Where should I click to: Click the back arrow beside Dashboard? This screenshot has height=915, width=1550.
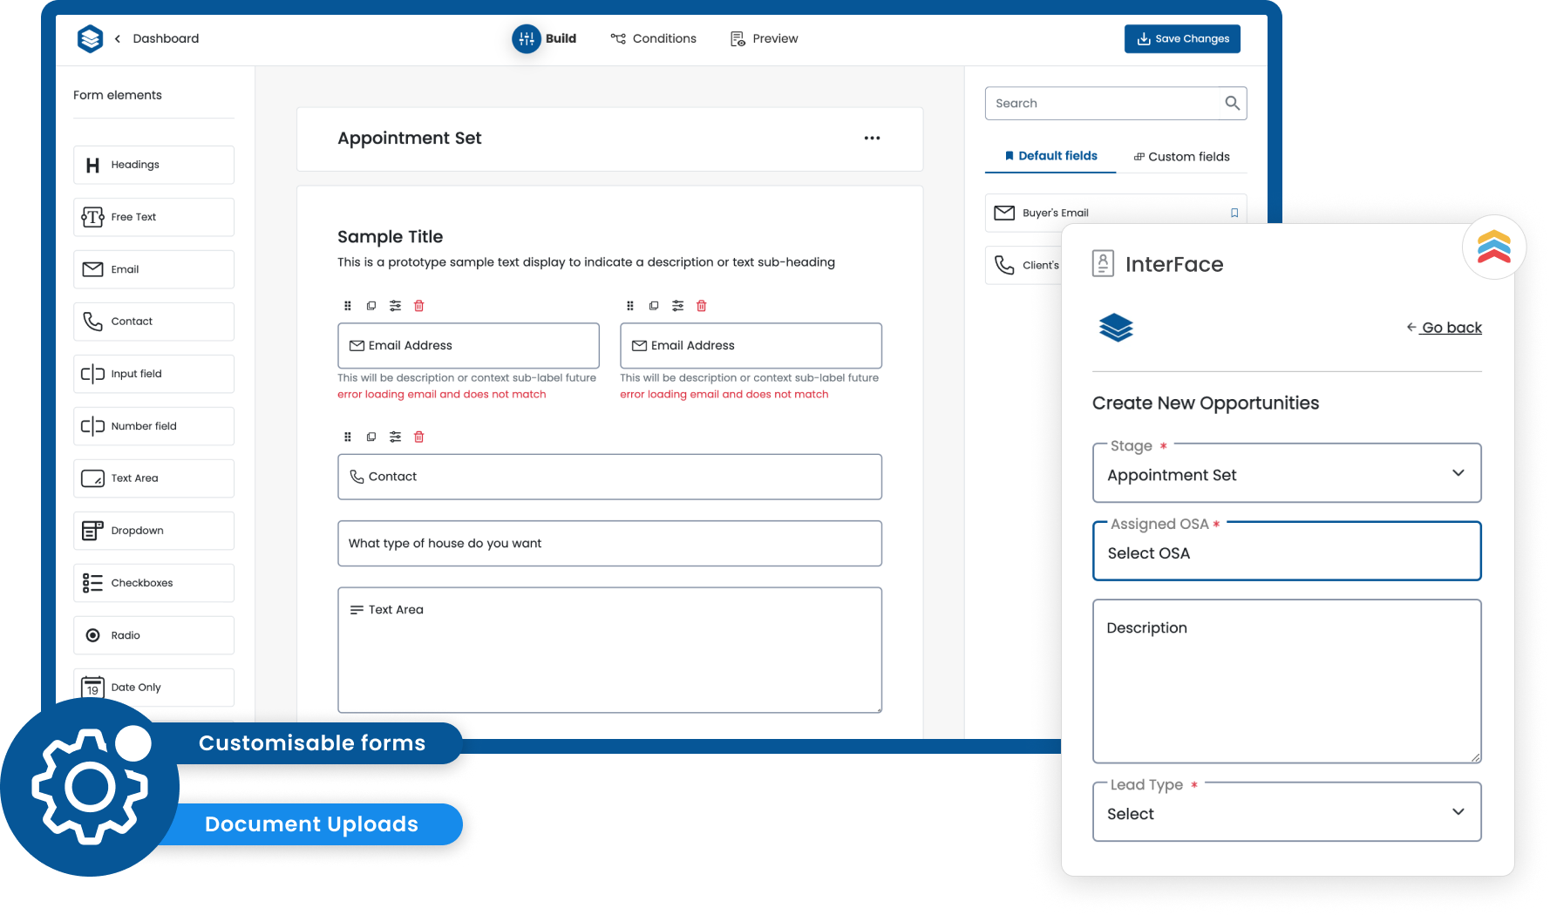[x=118, y=38]
